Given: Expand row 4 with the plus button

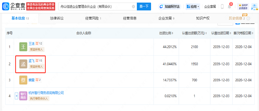Looking at the screenshot, I should [x=16, y=96].
